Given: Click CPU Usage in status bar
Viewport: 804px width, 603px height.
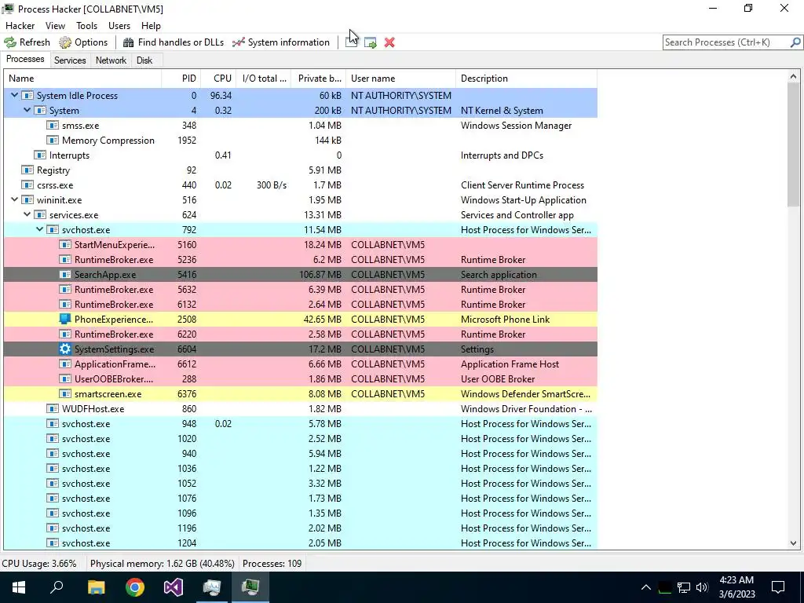Looking at the screenshot, I should coord(39,564).
